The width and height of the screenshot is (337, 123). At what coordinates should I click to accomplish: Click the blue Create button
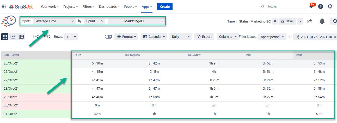tap(165, 6)
